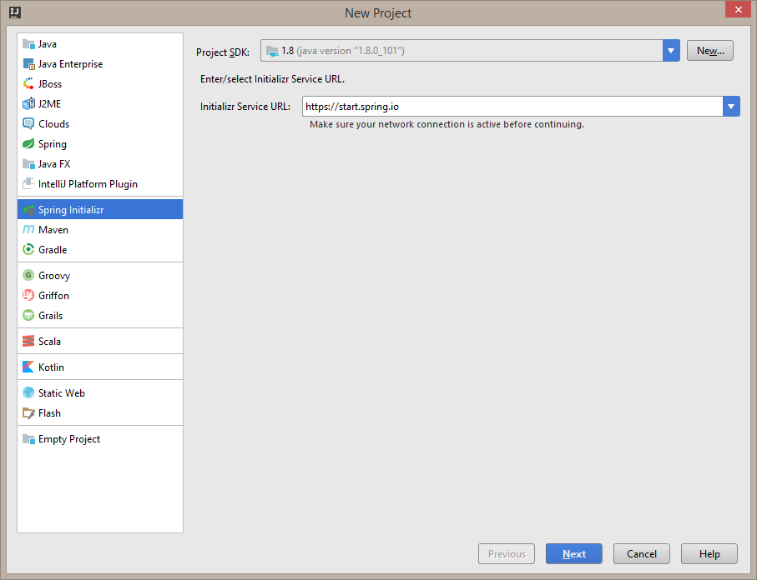Close the New Project dialog
The image size is (757, 580).
pyautogui.click(x=738, y=10)
